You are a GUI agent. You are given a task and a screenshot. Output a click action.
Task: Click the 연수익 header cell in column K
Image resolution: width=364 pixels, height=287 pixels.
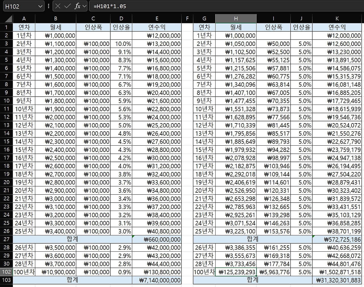point(337,27)
